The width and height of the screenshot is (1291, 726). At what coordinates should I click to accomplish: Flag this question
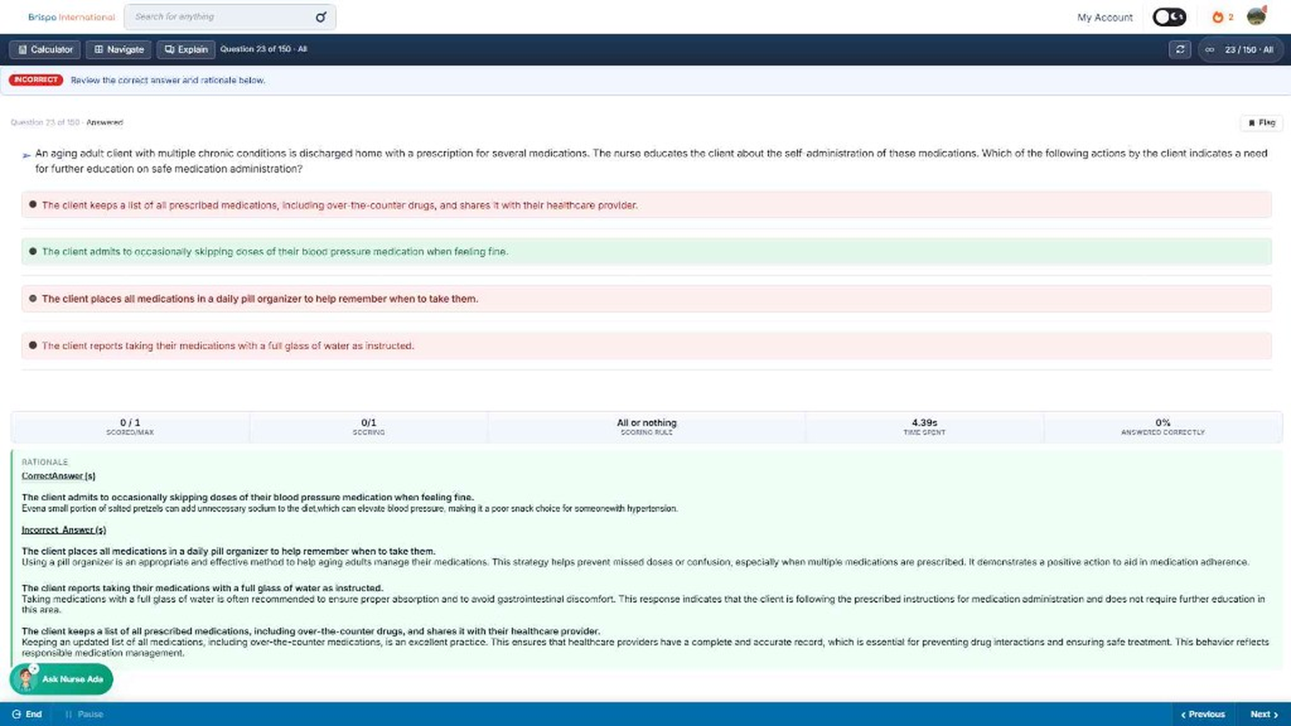1261,122
